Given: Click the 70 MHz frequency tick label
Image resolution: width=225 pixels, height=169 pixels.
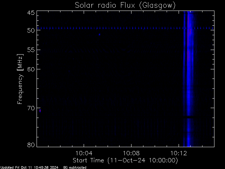Looking at the screenshot, I should (31, 108).
